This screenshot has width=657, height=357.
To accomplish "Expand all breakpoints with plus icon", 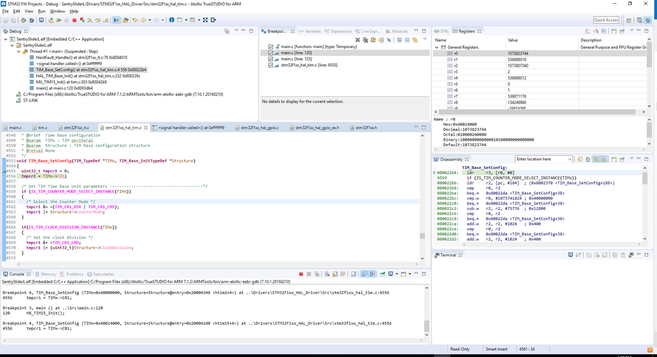I will [x=399, y=40].
